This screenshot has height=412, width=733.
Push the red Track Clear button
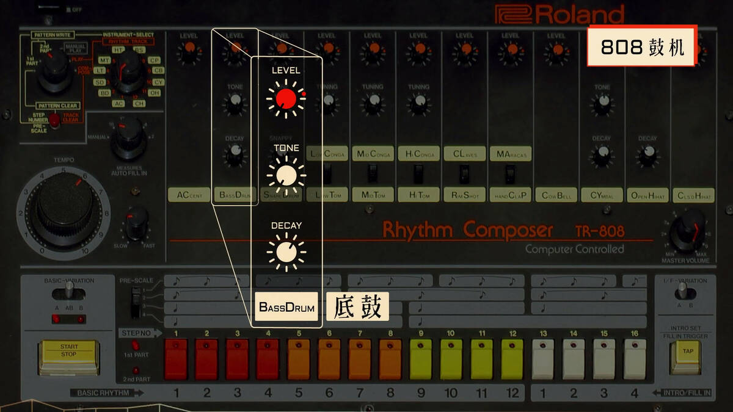click(x=55, y=120)
